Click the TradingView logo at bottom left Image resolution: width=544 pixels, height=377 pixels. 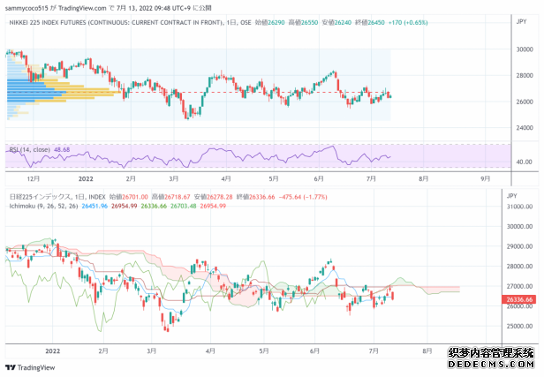(x=30, y=367)
